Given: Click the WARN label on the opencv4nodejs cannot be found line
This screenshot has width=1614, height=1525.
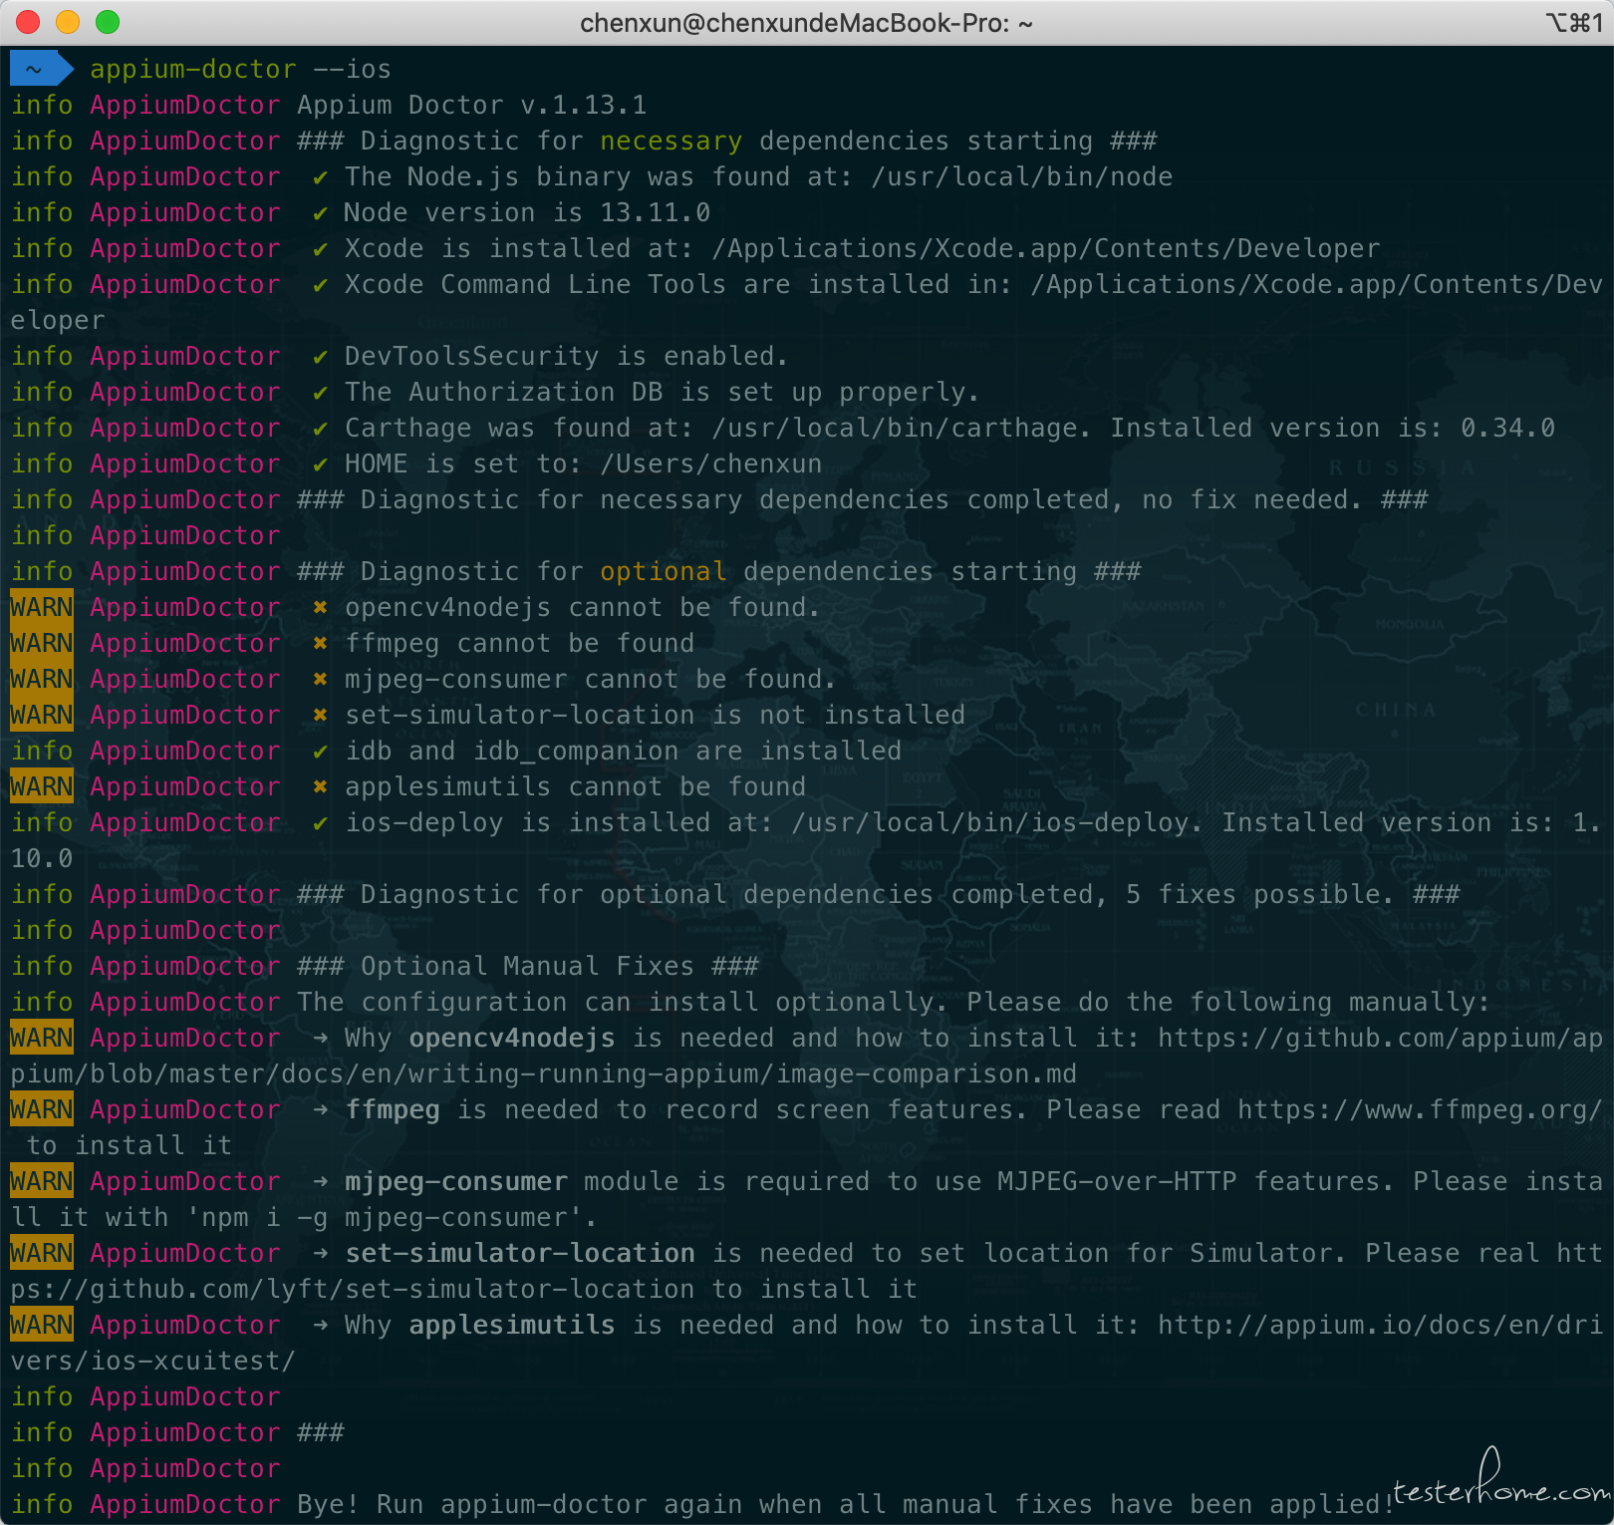Looking at the screenshot, I should [41, 607].
